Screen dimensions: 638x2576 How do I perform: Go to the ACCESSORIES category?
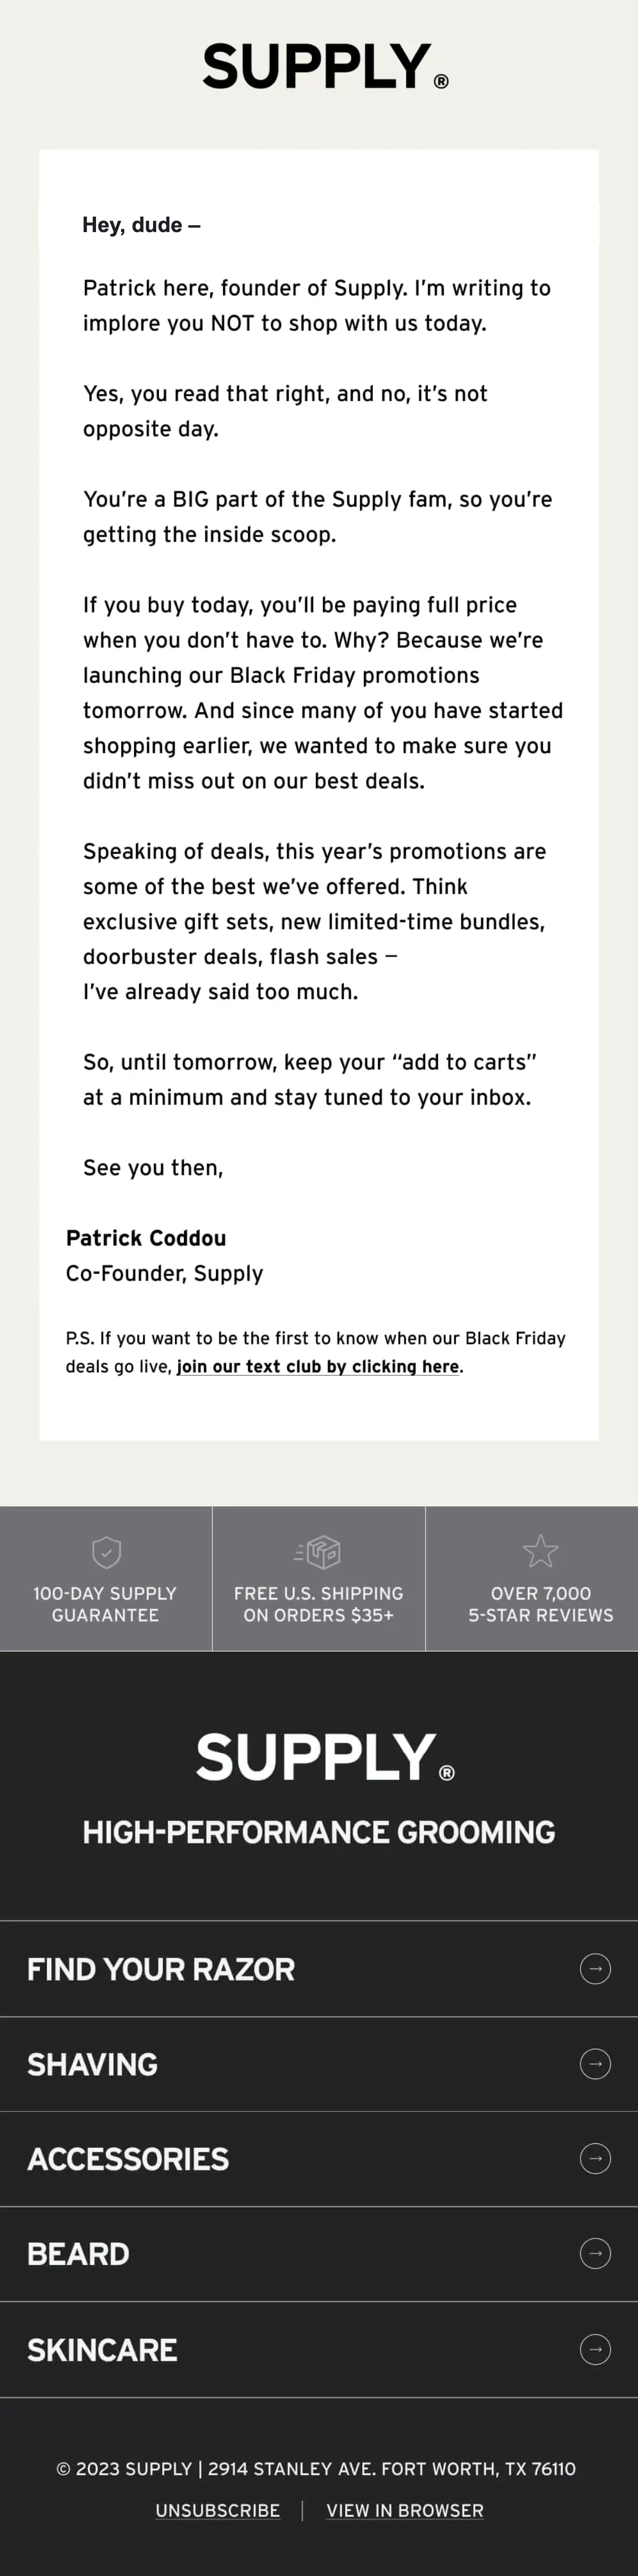click(x=319, y=2158)
